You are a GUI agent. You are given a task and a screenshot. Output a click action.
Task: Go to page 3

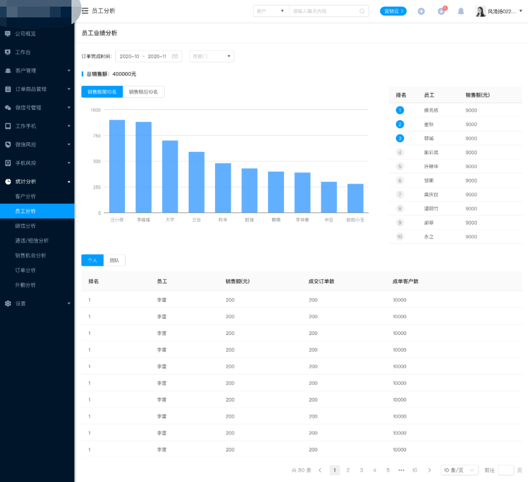point(362,470)
